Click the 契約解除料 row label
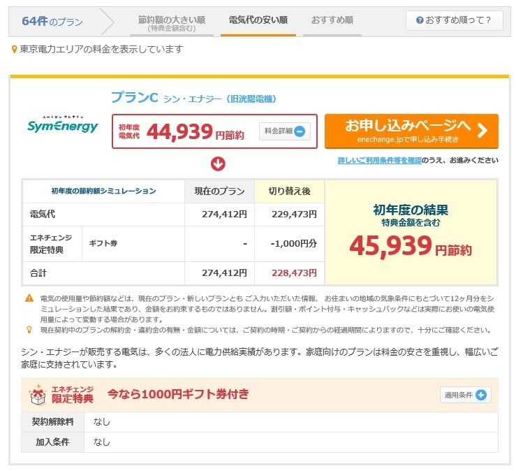The height and width of the screenshot is (471, 516). [52, 422]
